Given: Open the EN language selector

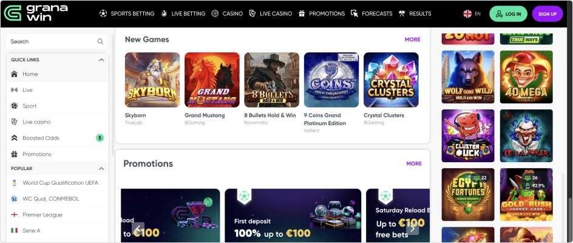Looking at the screenshot, I should click(x=472, y=13).
